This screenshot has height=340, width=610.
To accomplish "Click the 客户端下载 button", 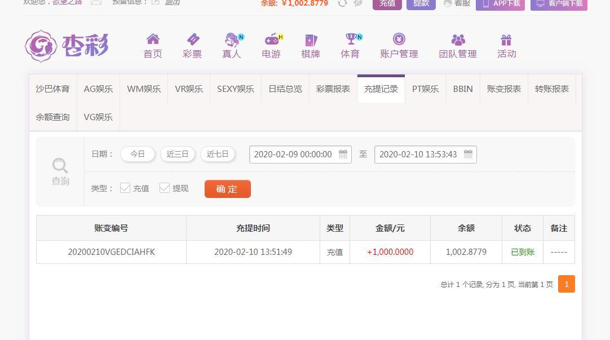I will 559,4.
